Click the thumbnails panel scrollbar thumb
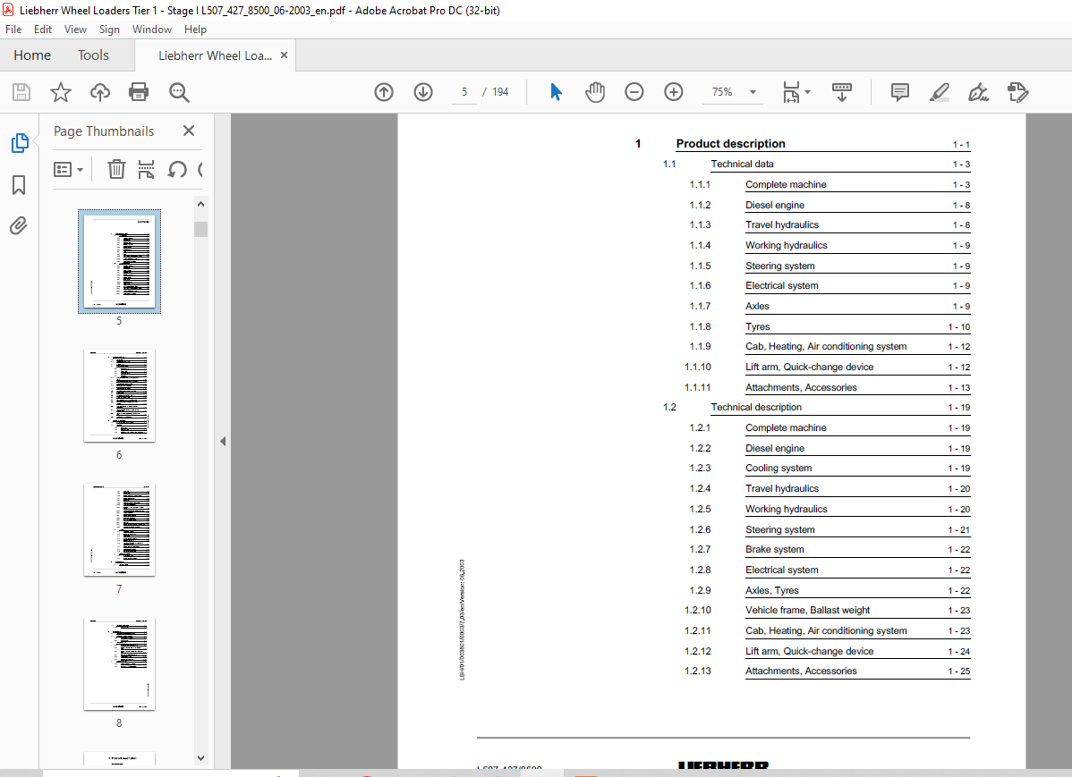 [x=200, y=229]
